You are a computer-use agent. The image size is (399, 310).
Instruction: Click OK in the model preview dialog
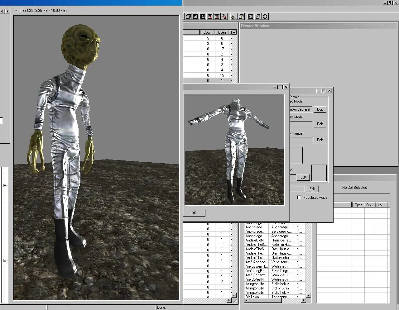pyautogui.click(x=194, y=213)
